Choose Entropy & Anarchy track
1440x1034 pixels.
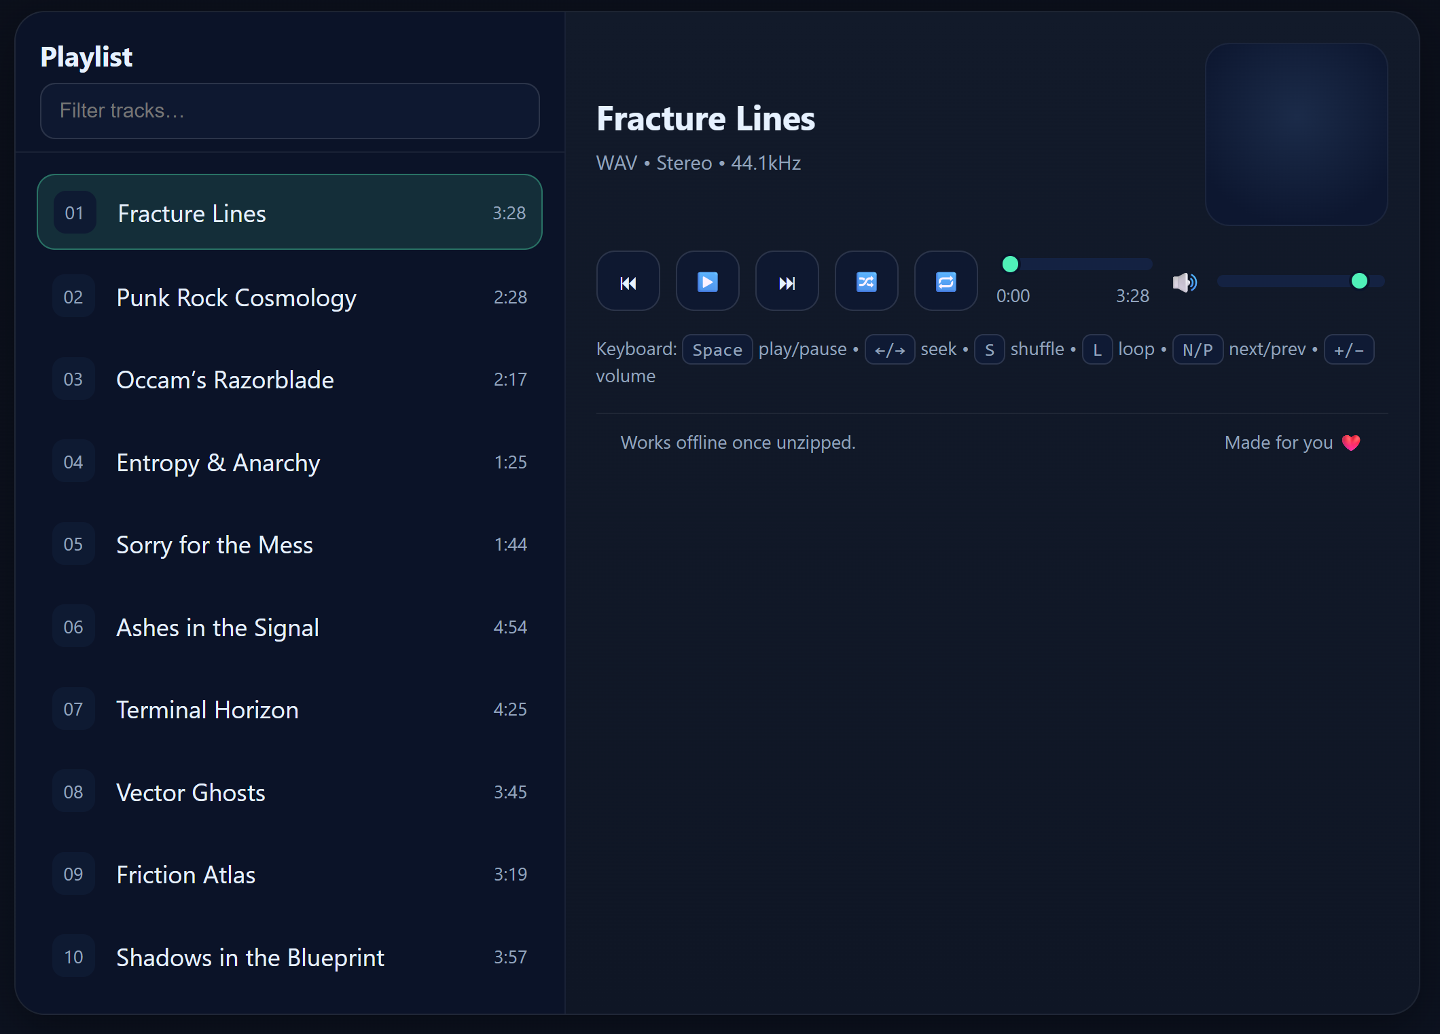click(289, 462)
